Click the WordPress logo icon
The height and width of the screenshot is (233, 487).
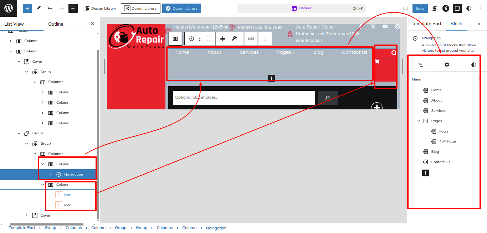pyautogui.click(x=9, y=8)
